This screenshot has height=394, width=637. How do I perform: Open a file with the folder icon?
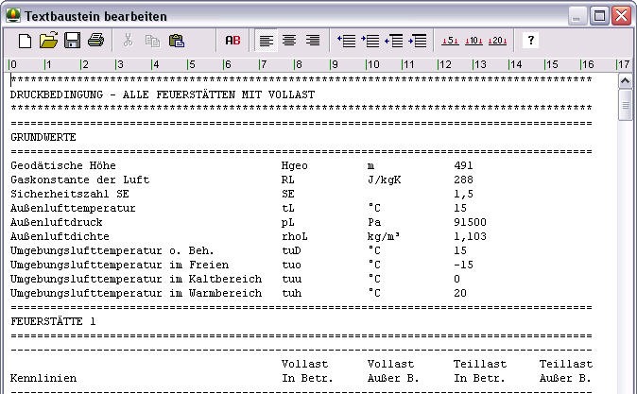pos(48,41)
